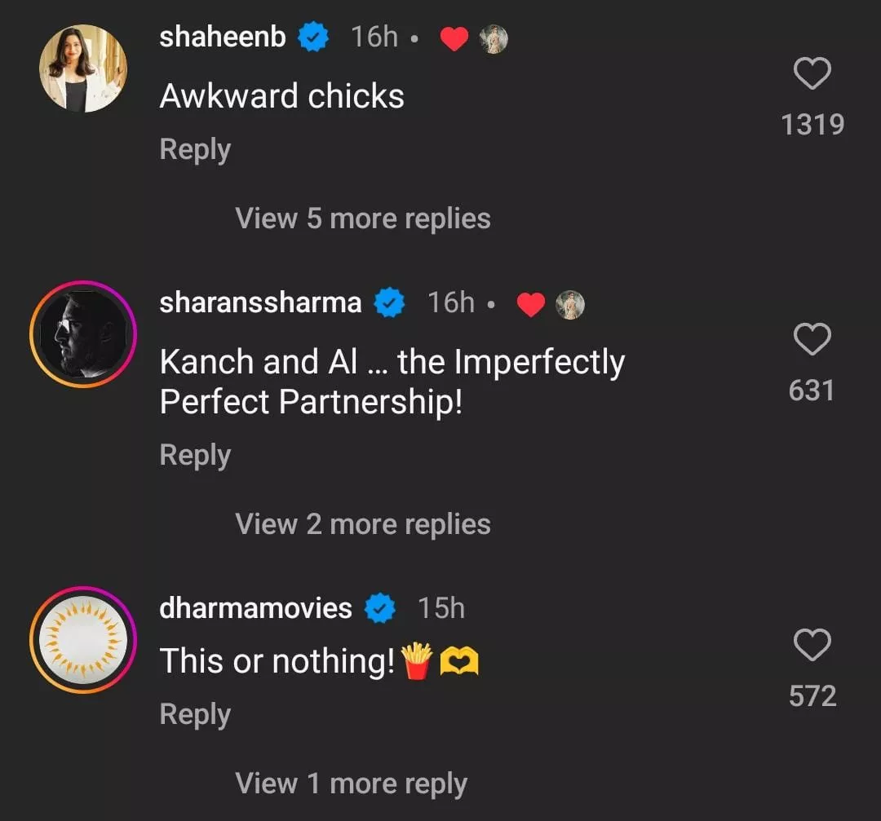Click the red heart on shaheenb's comment header
881x821 pixels.
pyautogui.click(x=454, y=39)
